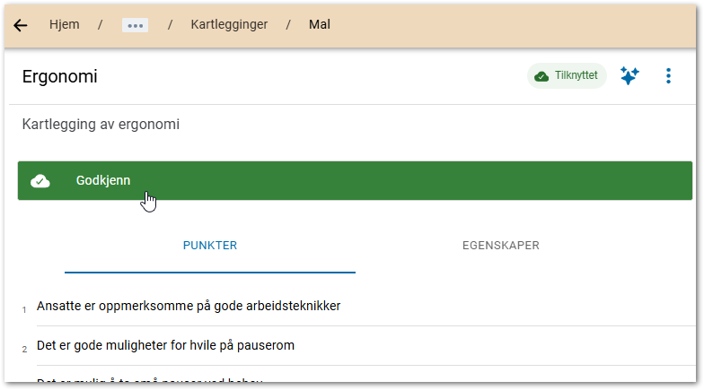Click the back arrow in the header
This screenshot has width=704, height=390.
20,25
